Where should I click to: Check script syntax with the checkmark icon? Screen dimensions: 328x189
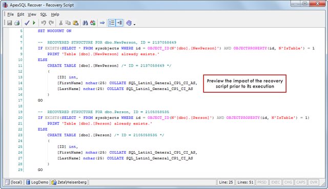[x=27, y=23]
